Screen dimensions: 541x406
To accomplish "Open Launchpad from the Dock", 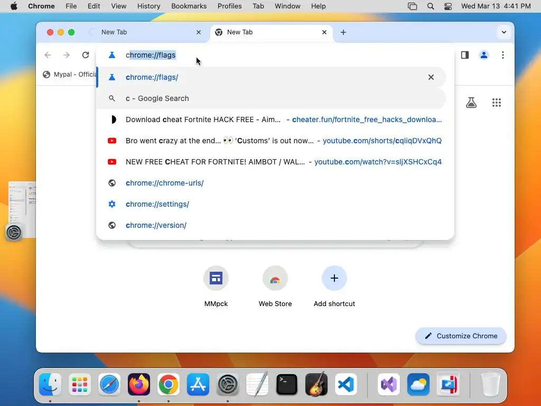I will coord(80,384).
